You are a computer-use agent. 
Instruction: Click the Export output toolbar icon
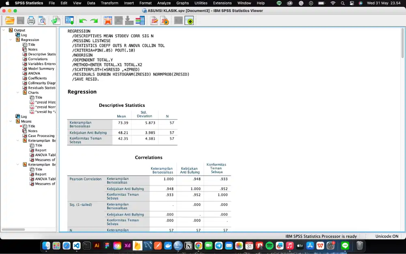click(x=56, y=20)
